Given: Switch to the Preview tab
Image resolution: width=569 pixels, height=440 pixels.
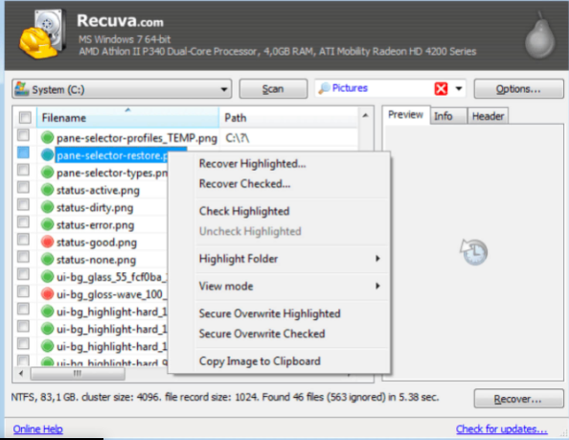Looking at the screenshot, I should 406,115.
